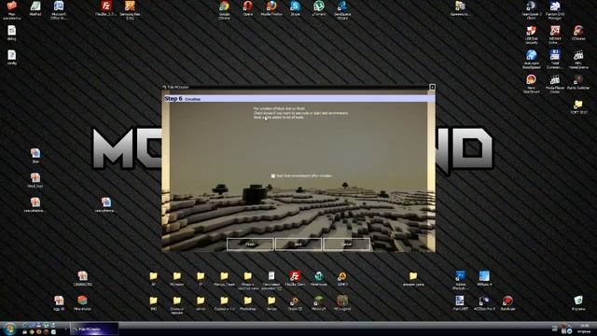Select the config file icon on desktop

12,58
